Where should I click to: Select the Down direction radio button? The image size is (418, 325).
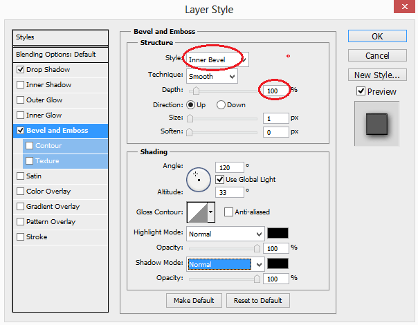[x=221, y=105]
